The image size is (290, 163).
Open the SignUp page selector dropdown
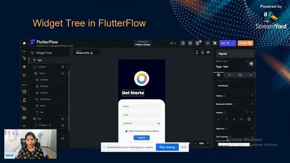click(235, 54)
